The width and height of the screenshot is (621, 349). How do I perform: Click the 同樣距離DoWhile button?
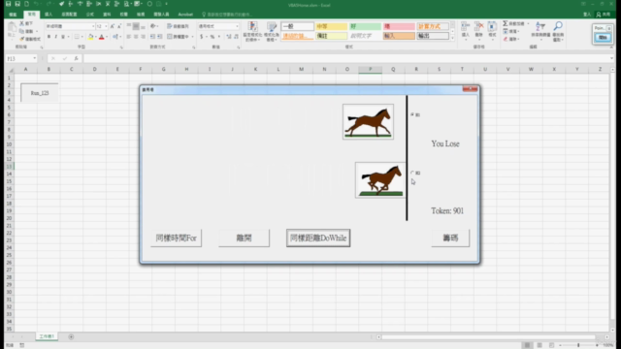coord(318,238)
